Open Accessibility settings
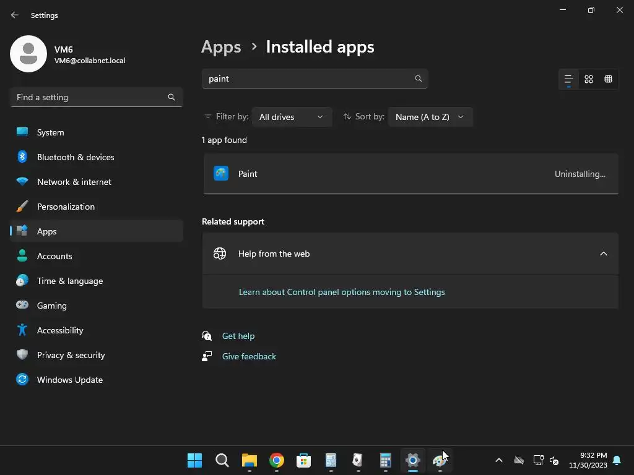Image resolution: width=634 pixels, height=475 pixels. coord(96,330)
